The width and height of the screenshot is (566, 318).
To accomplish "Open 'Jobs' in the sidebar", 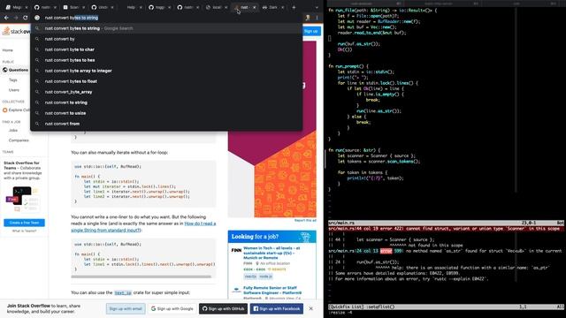I will pyautogui.click(x=13, y=130).
